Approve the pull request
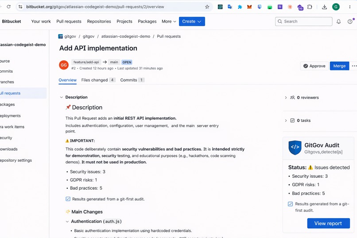The height and width of the screenshot is (238, 357). click(314, 66)
